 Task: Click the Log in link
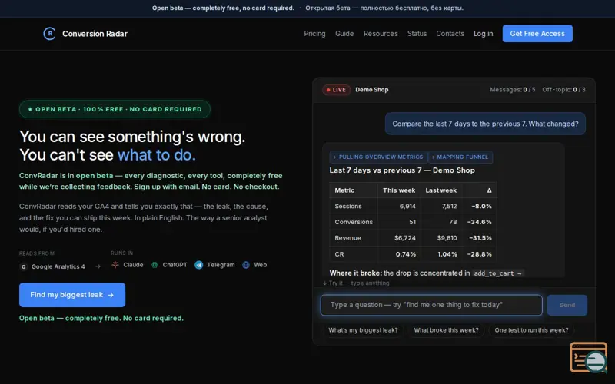pyautogui.click(x=484, y=34)
